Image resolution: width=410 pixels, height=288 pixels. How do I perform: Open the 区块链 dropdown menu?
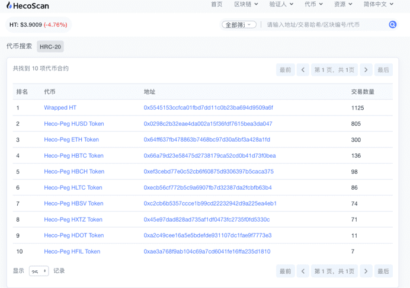click(246, 4)
